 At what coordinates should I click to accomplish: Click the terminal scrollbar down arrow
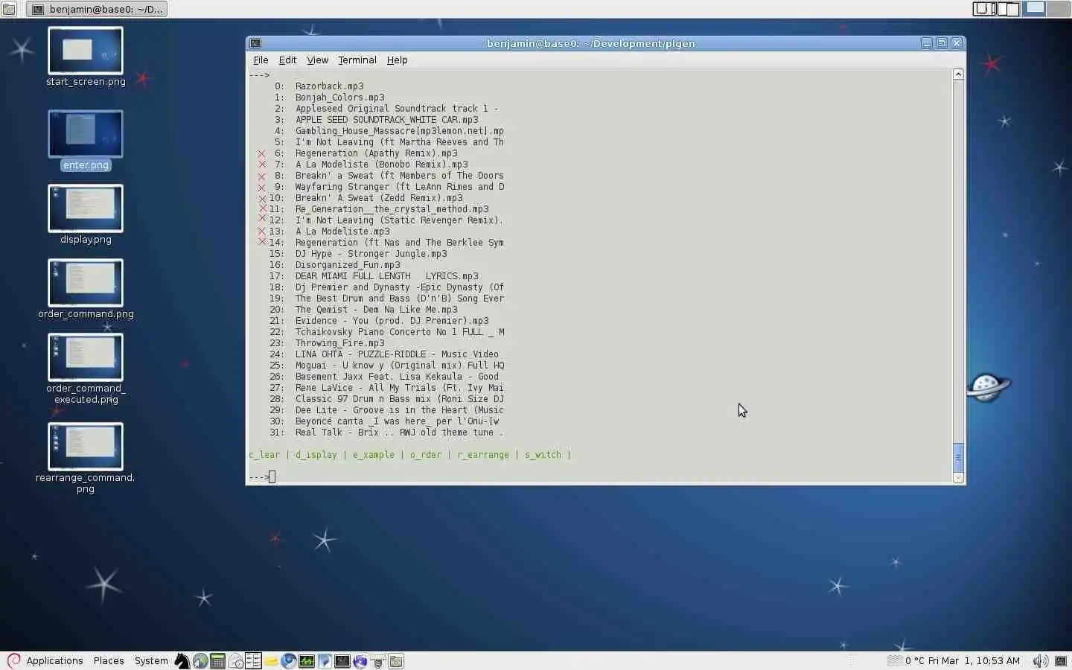[958, 478]
